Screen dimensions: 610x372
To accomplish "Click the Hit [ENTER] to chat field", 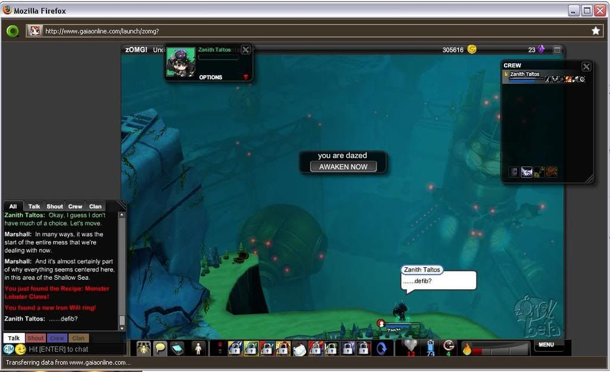I will 76,349.
